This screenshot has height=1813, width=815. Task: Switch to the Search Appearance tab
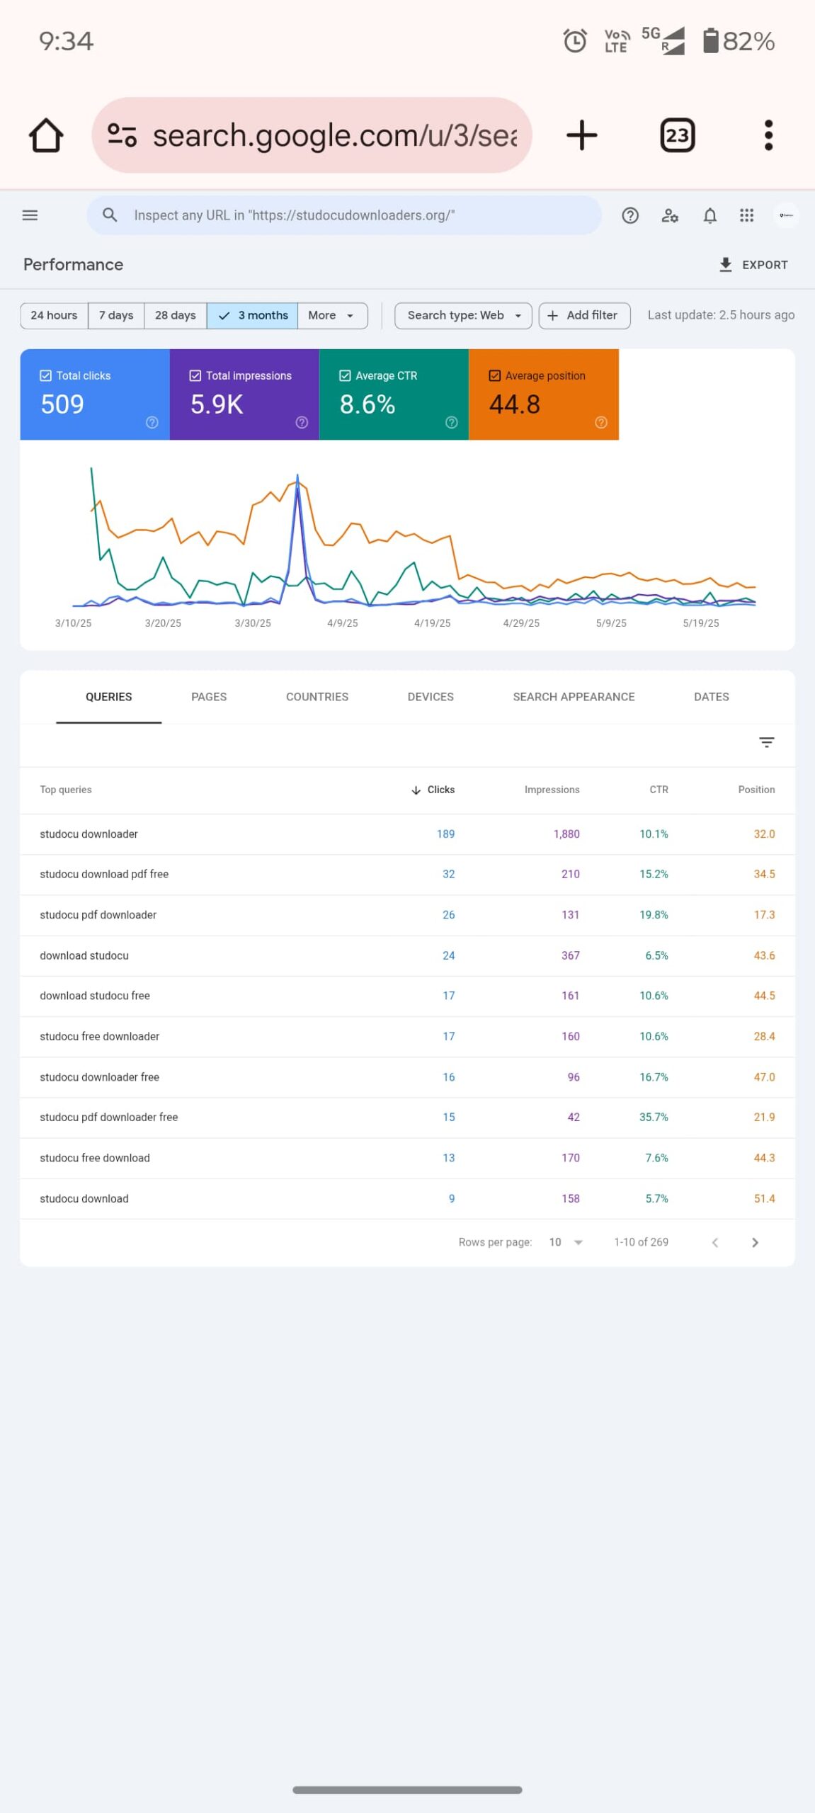point(574,697)
